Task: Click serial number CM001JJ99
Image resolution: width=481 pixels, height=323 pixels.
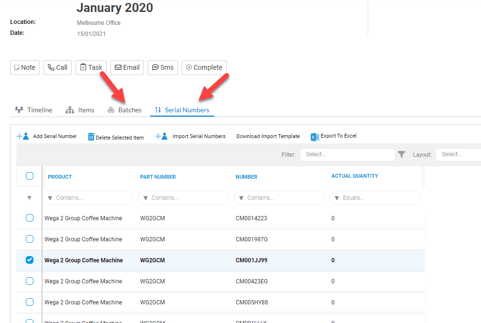Action: (251, 260)
